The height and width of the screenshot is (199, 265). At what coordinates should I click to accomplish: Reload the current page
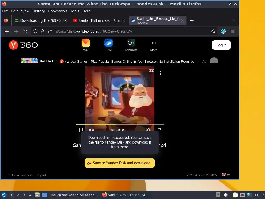pyautogui.click(x=25, y=31)
